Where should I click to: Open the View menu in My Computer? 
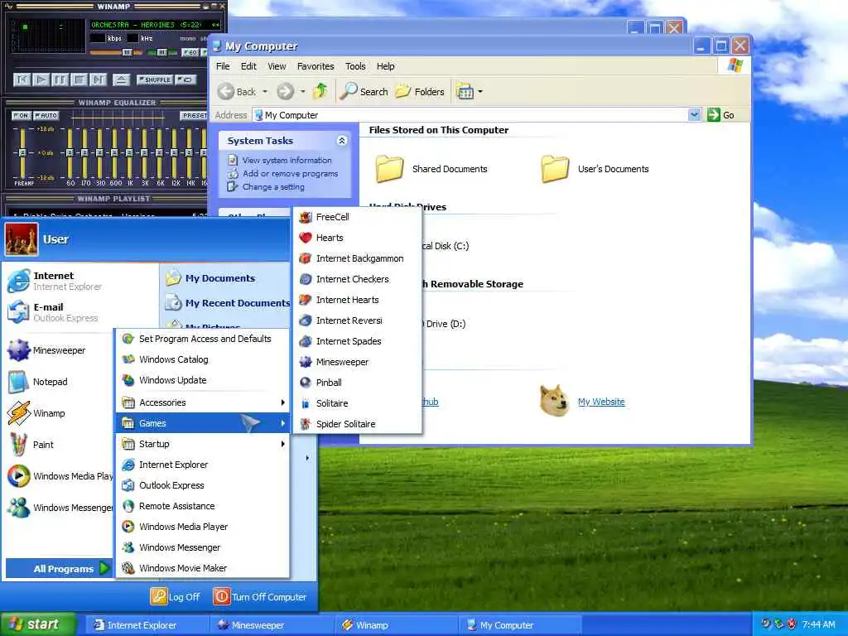(277, 66)
